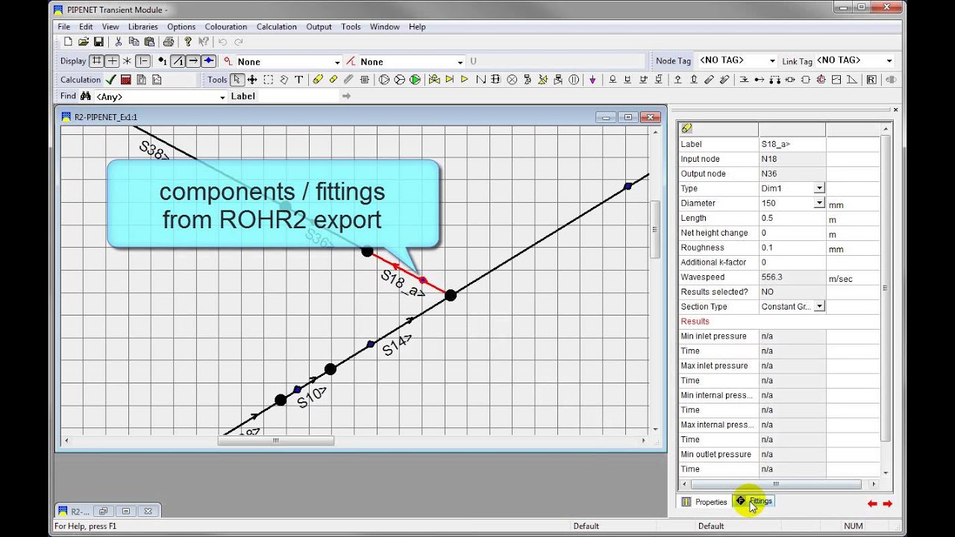The height and width of the screenshot is (537, 955).
Task: Toggle node labels display button
Action: click(163, 61)
